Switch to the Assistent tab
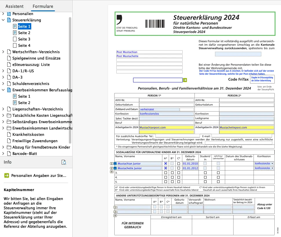 (x=14, y=6)
